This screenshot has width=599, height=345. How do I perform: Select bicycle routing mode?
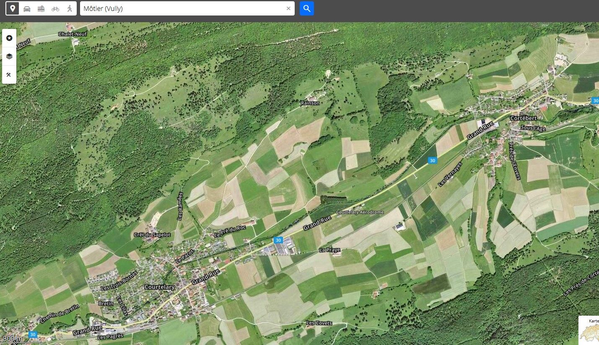tap(55, 8)
